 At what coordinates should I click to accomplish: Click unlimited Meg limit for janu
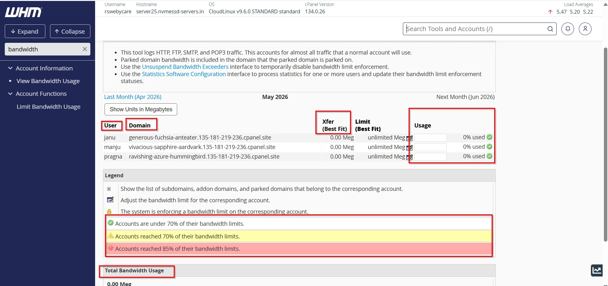(386, 138)
